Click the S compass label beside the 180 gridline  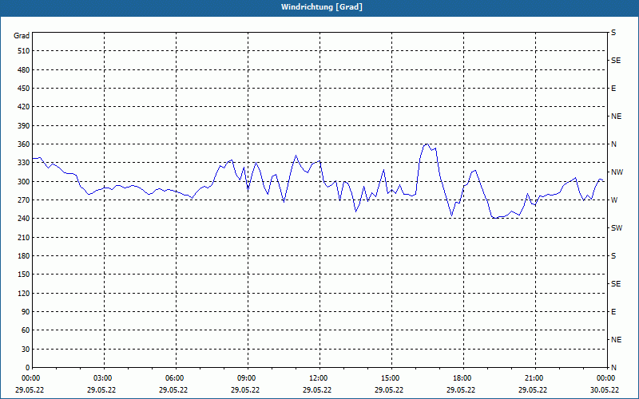click(613, 256)
